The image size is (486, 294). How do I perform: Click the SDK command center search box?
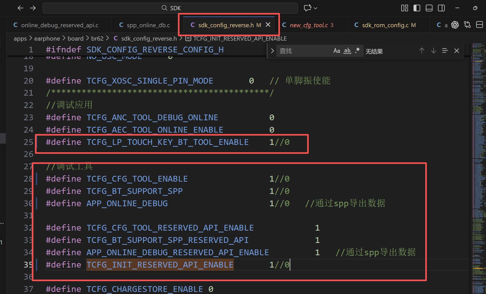pos(170,8)
